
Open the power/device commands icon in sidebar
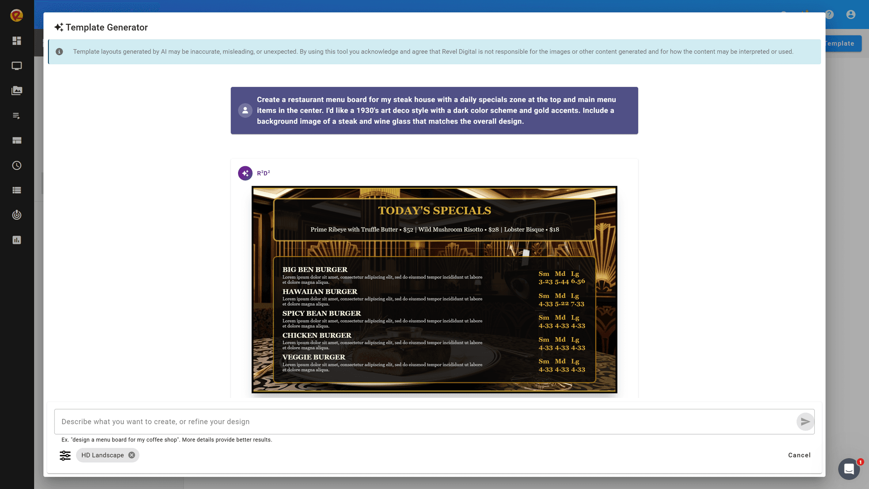click(17, 215)
